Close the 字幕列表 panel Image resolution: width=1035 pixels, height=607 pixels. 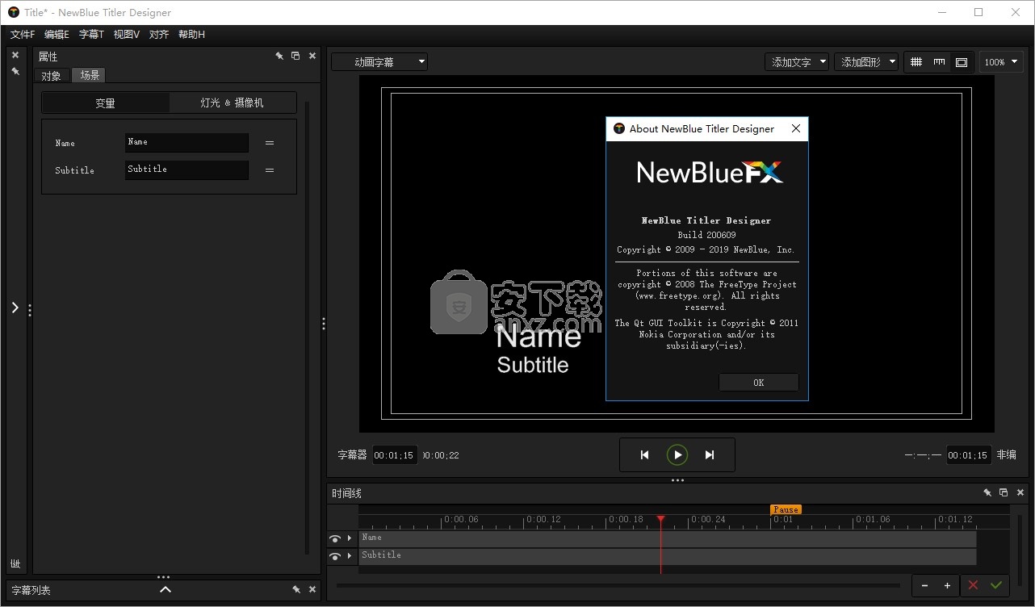312,590
